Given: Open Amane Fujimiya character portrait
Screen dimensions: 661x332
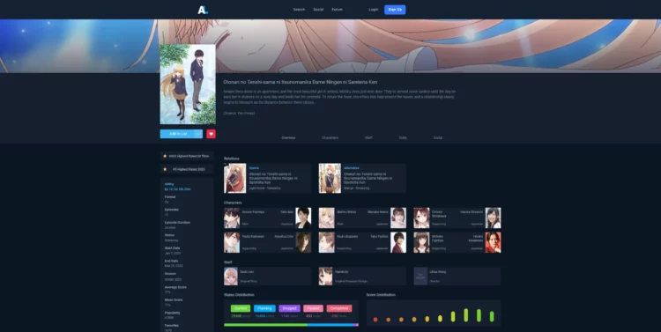Looking at the screenshot, I should coord(232,218).
